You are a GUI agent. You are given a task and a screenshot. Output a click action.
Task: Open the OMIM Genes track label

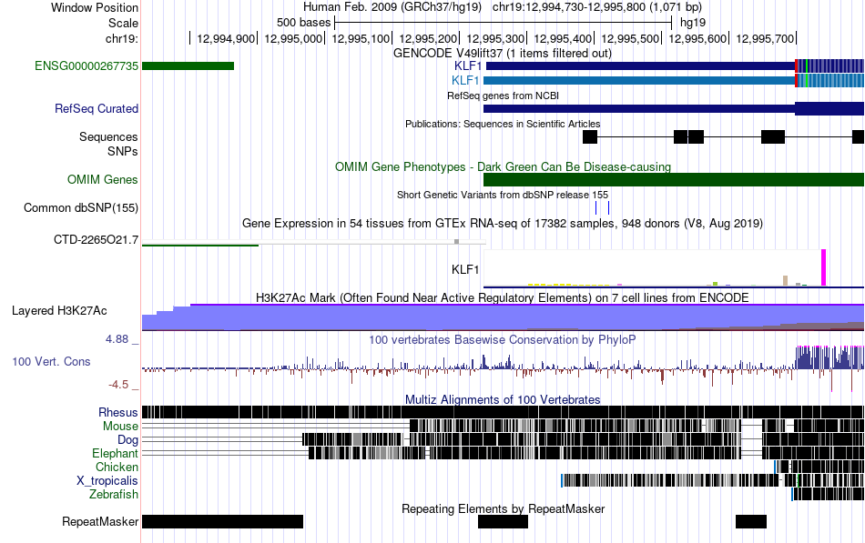(103, 180)
